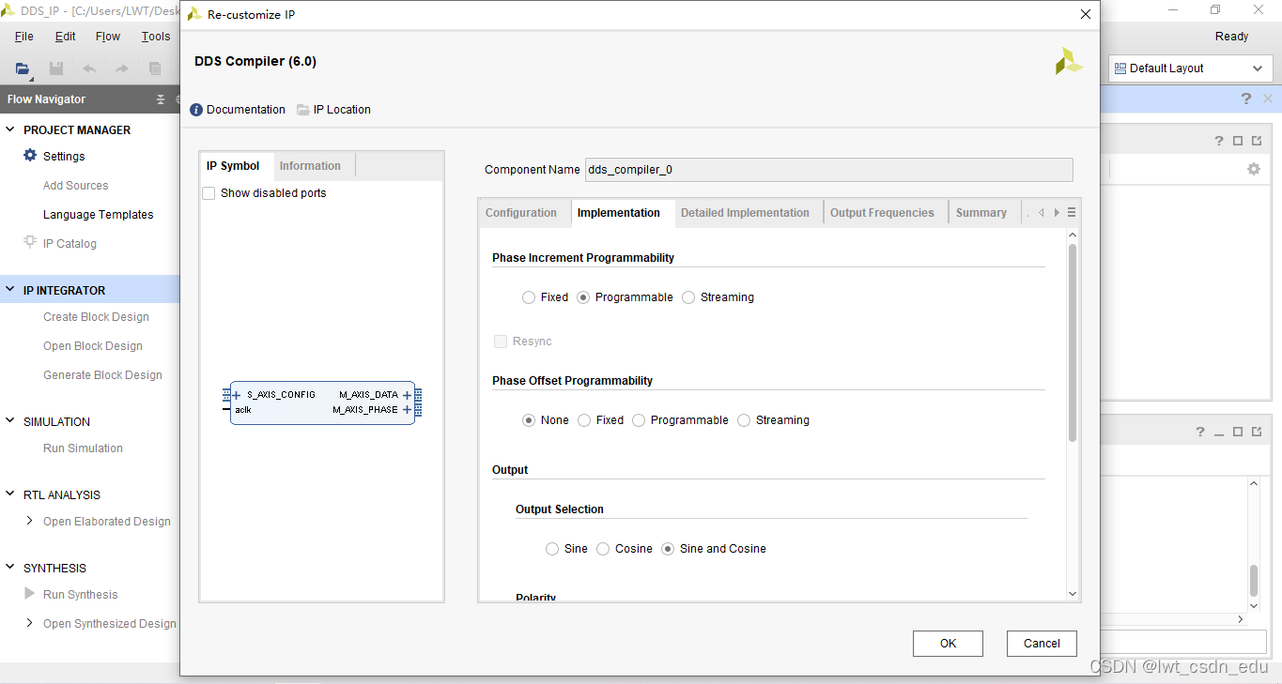Click Create Block Design

click(x=96, y=317)
